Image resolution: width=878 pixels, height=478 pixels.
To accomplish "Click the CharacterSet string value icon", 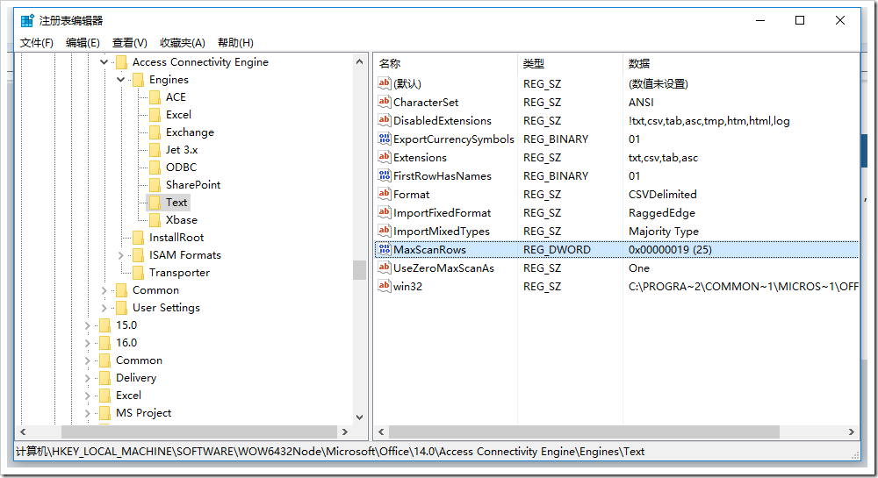I will point(385,102).
